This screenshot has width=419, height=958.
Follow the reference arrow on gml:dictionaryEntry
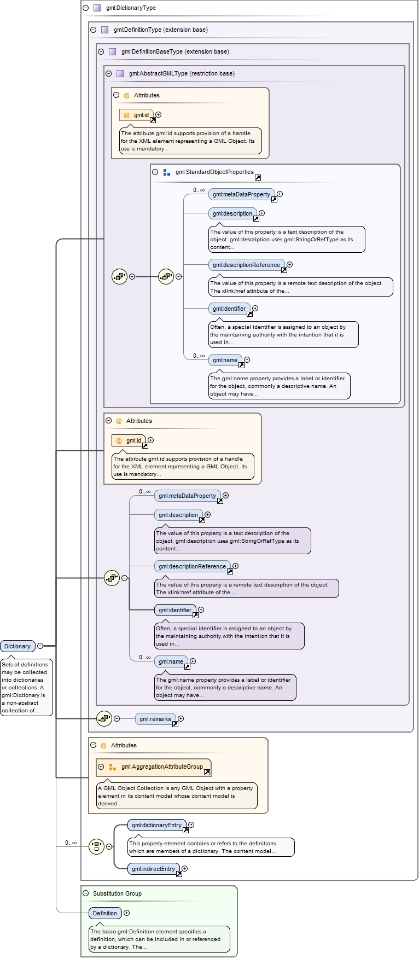point(185,830)
